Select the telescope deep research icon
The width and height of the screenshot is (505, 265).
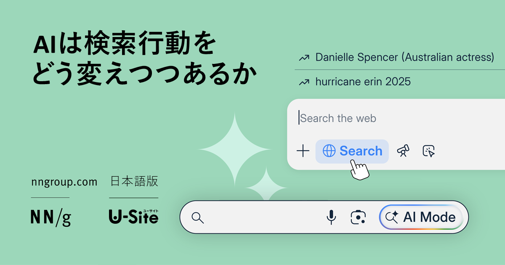pos(403,151)
